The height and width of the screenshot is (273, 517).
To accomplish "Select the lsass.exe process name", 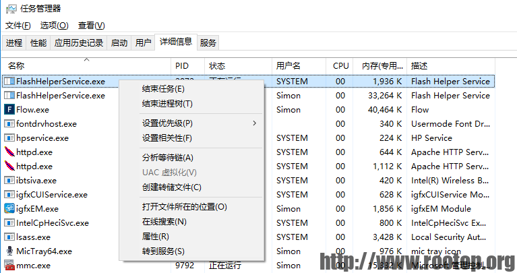I will click(33, 237).
